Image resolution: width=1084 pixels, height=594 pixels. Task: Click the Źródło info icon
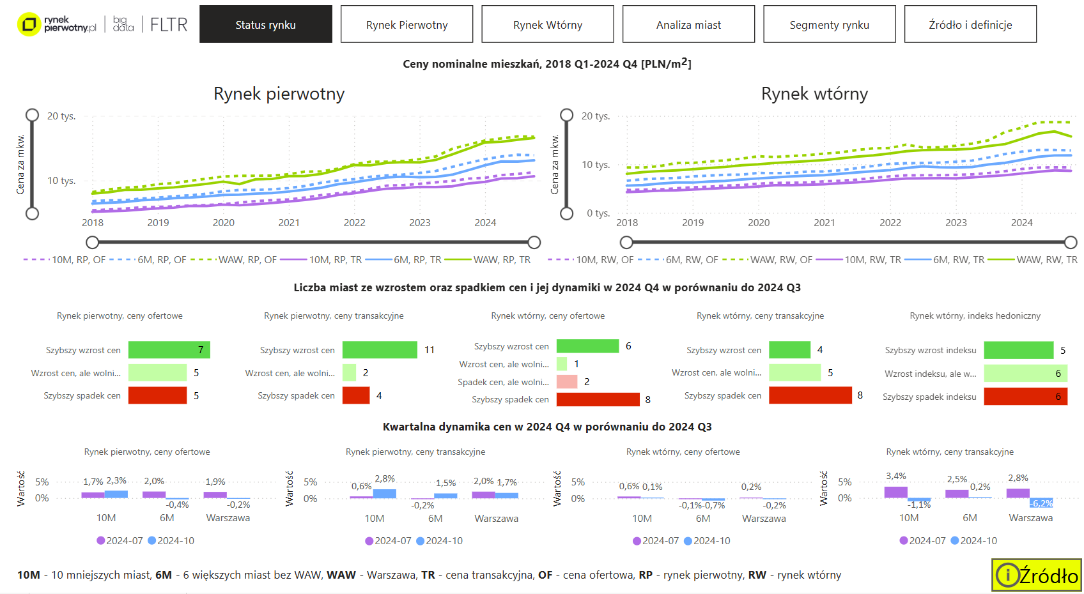[x=1008, y=575]
